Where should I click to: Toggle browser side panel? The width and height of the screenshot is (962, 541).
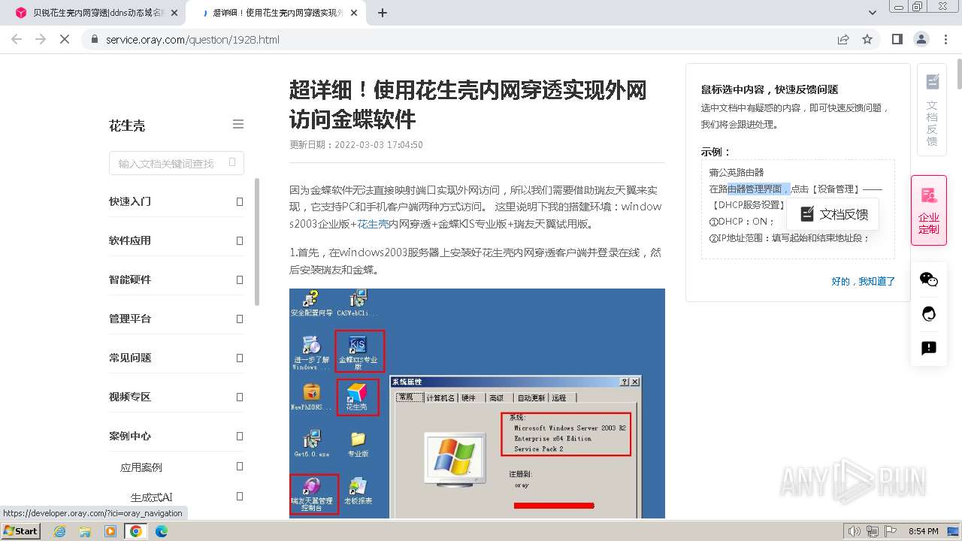[897, 39]
